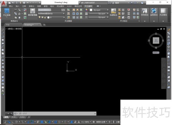172x125 pixels.
Task: Select the Polygon tool in left toolbar
Action: [3, 40]
